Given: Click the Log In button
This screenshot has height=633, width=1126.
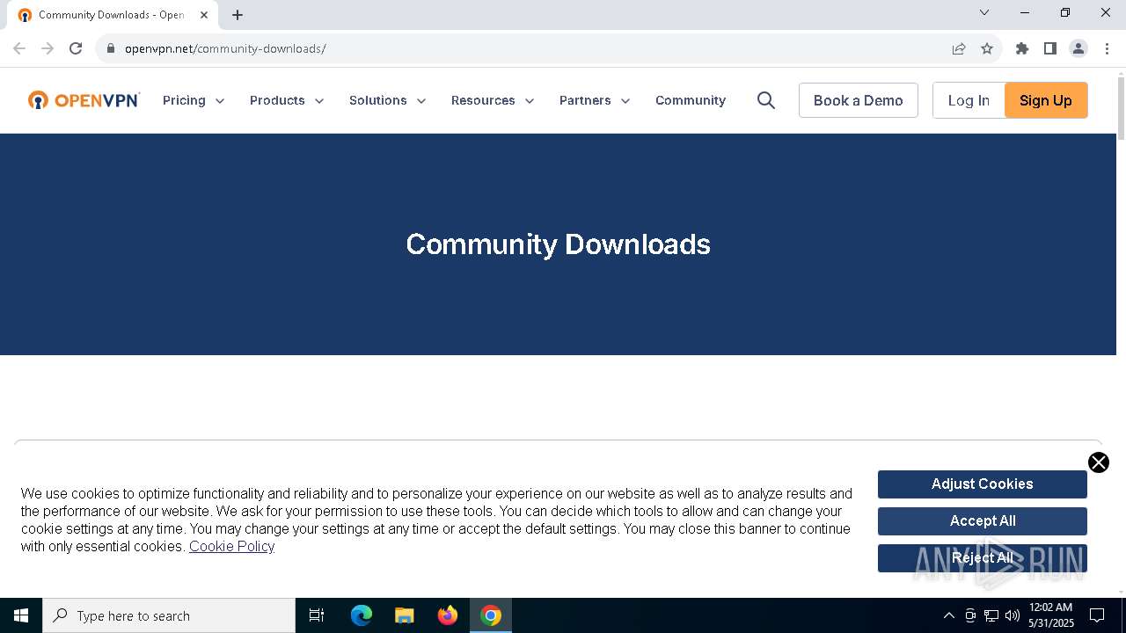Looking at the screenshot, I should click(969, 100).
